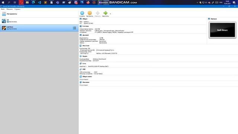Click audio driver Windows DirectSound

pyautogui.click(x=99, y=59)
